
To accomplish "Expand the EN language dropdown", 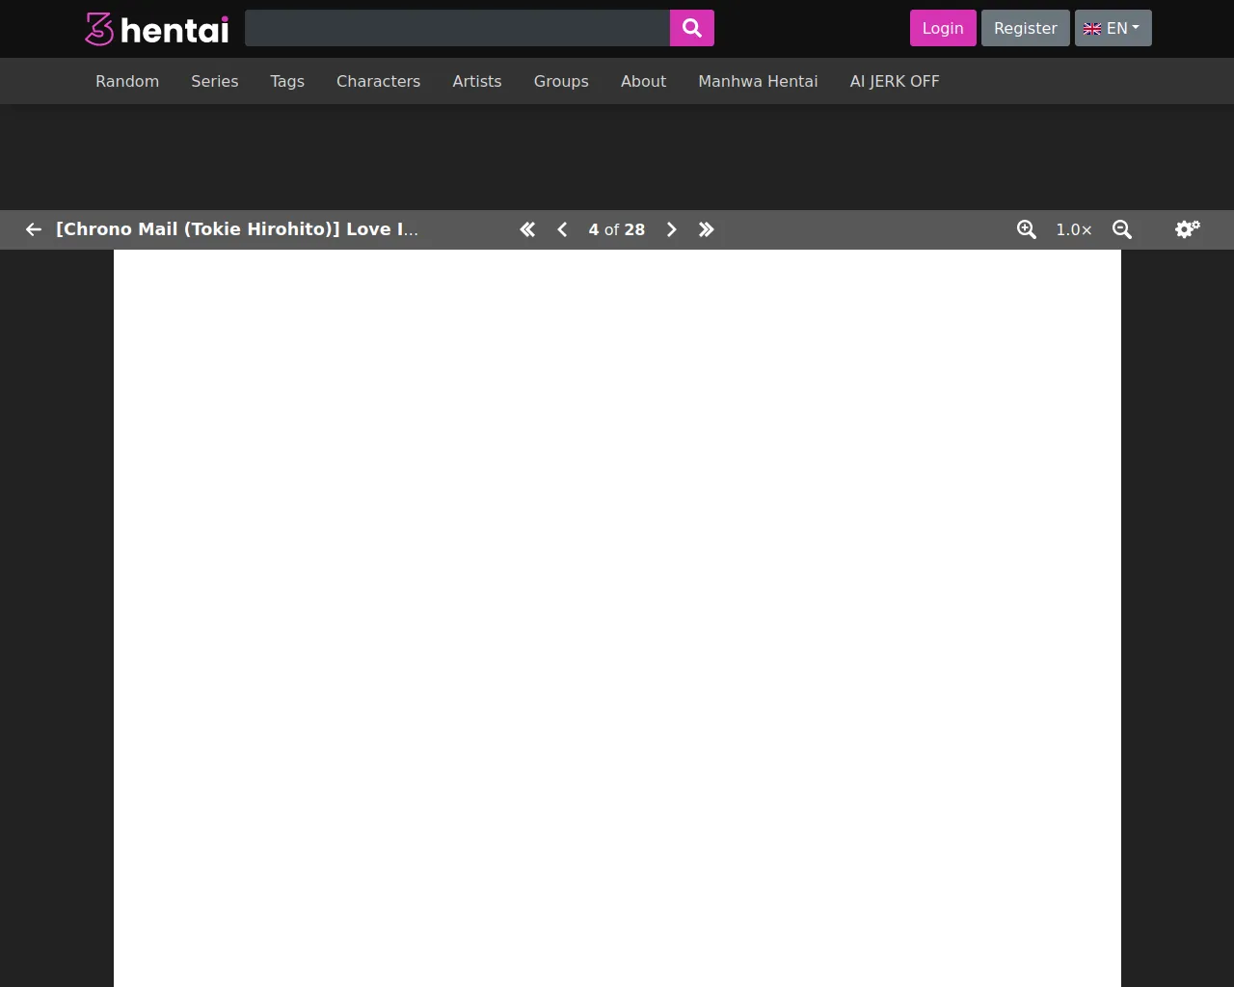I will [x=1113, y=28].
